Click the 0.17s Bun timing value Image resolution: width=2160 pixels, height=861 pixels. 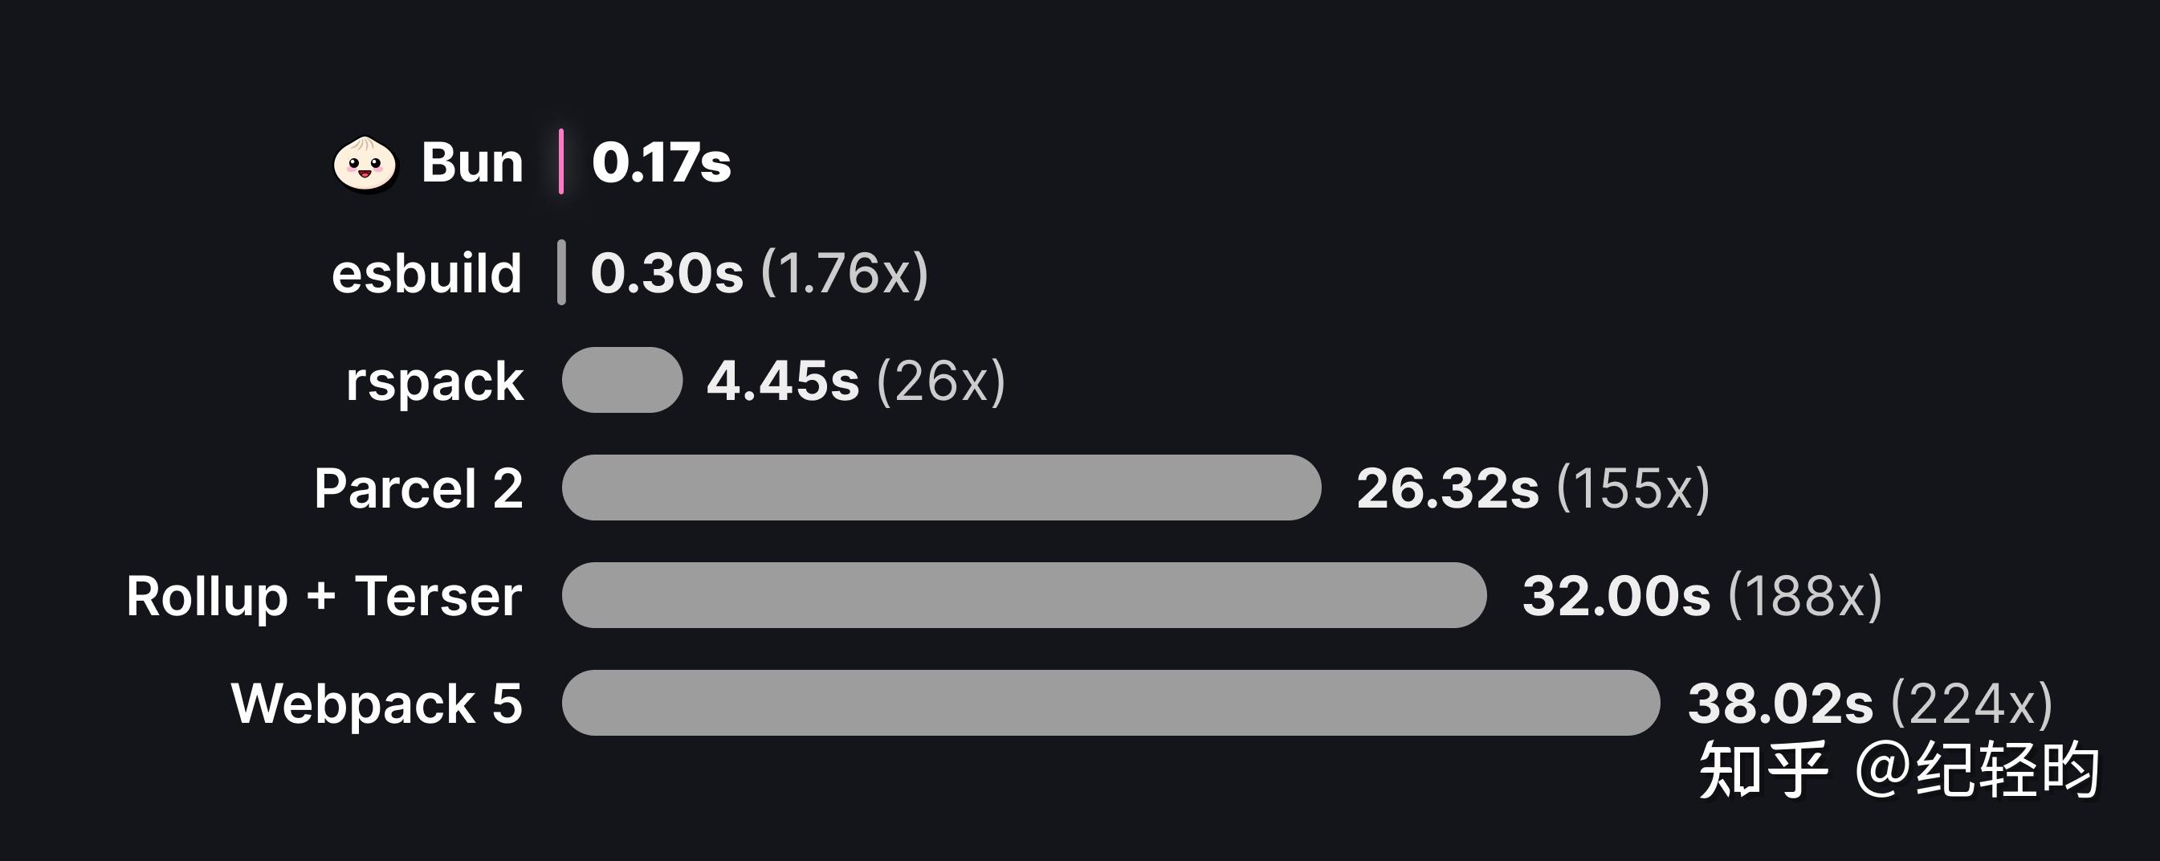tap(661, 163)
